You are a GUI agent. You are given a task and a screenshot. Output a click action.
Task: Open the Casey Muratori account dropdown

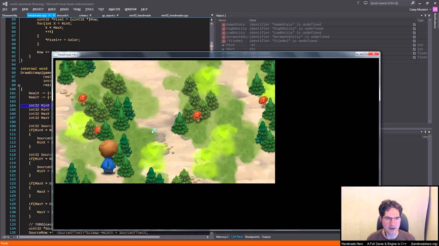pyautogui.click(x=420, y=9)
